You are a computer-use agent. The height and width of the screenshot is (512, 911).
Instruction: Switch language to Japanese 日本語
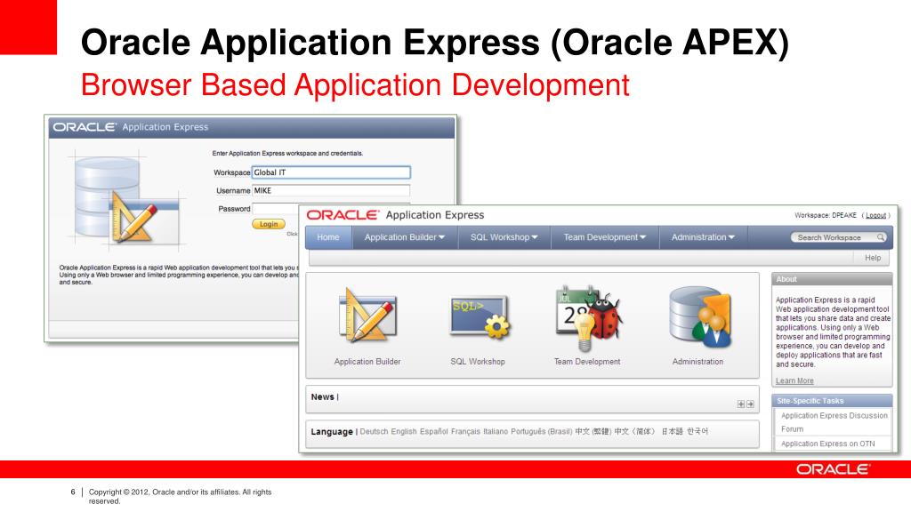click(673, 431)
